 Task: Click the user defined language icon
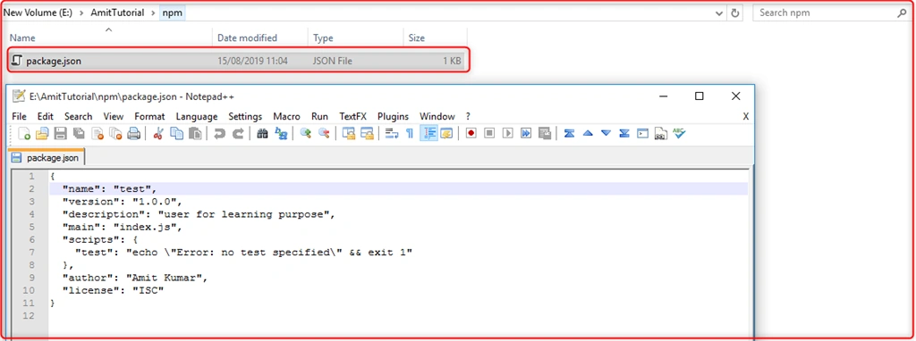tap(447, 134)
